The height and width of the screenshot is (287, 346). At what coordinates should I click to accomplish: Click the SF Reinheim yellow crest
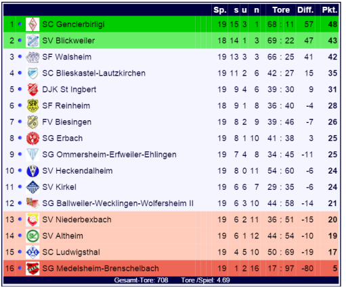coord(33,106)
